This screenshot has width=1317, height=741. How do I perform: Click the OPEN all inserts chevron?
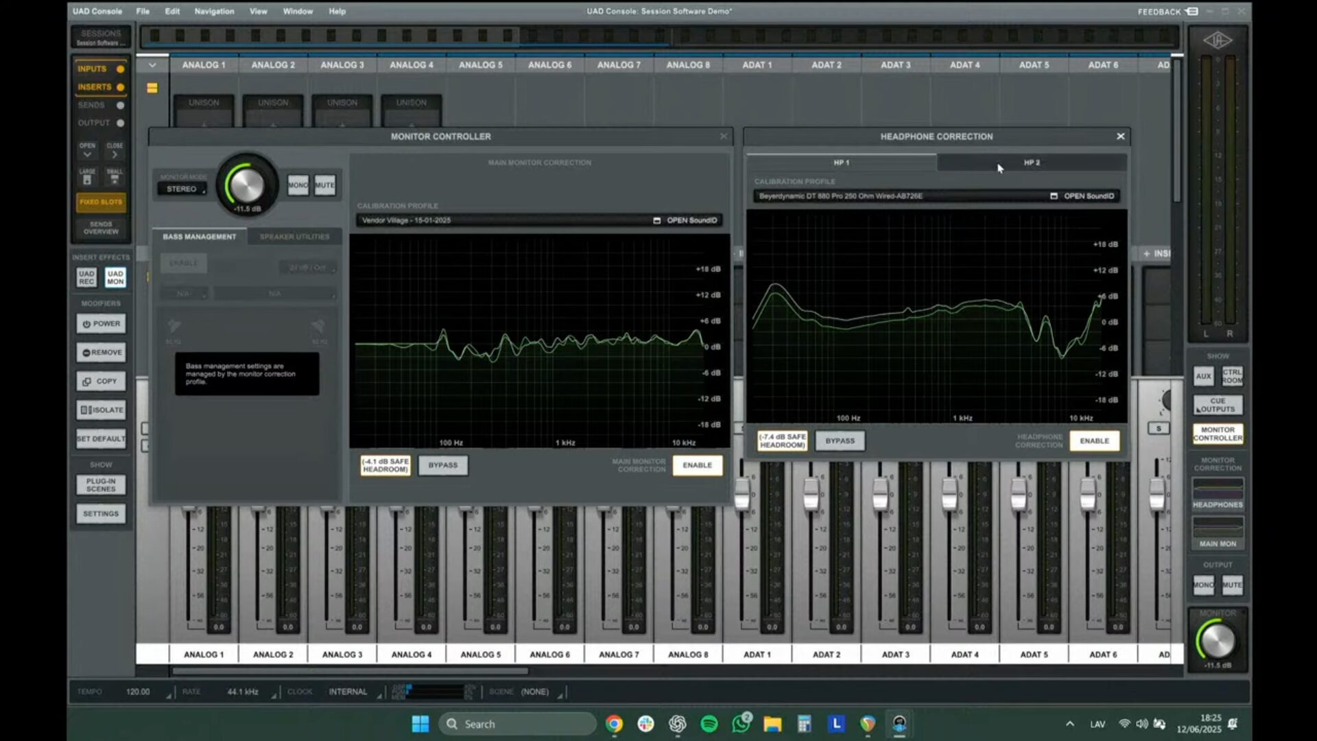[x=87, y=155]
